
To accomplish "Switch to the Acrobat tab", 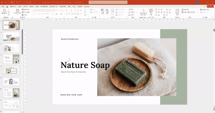I will [87, 6].
